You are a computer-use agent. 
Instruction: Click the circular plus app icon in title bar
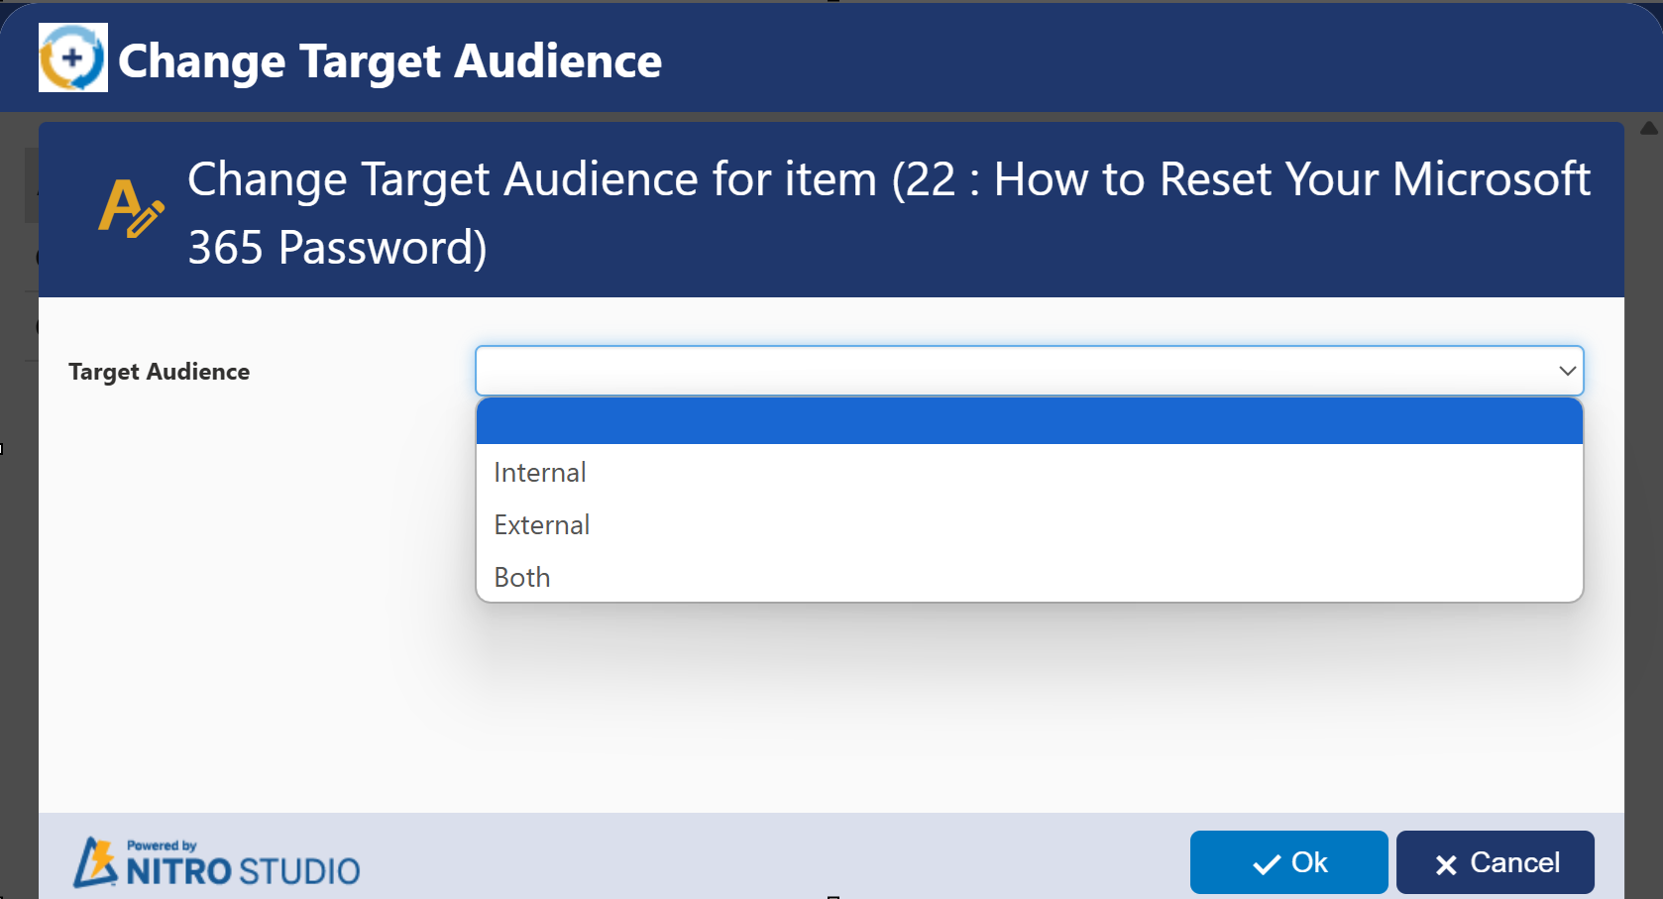[72, 58]
